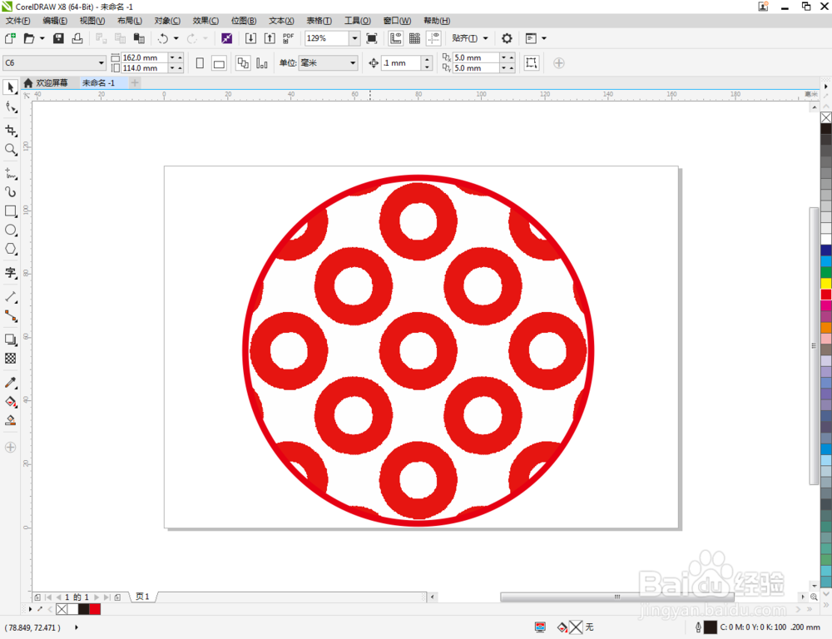Select portrait page orientation
The height and width of the screenshot is (639, 832).
tap(200, 63)
